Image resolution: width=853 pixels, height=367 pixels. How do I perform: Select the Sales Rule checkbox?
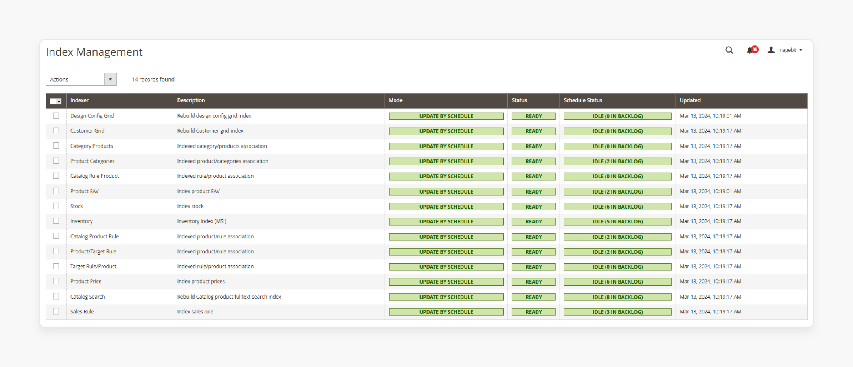(x=56, y=311)
